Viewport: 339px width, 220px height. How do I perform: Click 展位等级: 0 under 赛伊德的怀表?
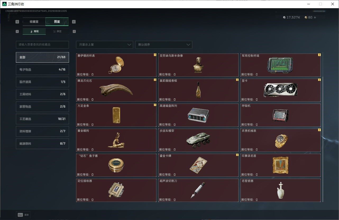(x=85, y=75)
